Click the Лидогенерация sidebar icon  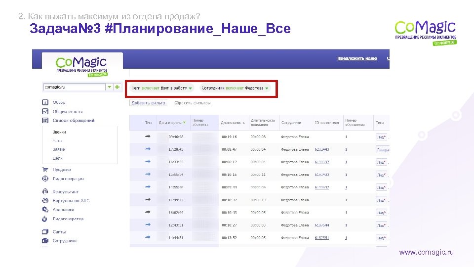(x=45, y=178)
